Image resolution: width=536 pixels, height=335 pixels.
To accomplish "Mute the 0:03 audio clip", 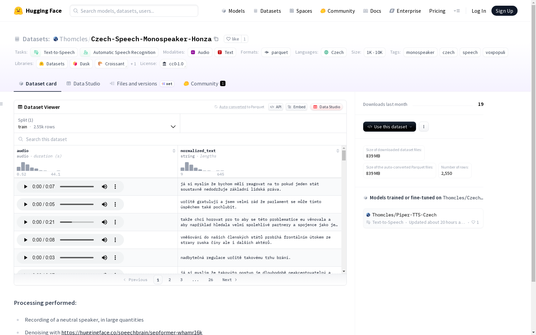I will coord(105,258).
